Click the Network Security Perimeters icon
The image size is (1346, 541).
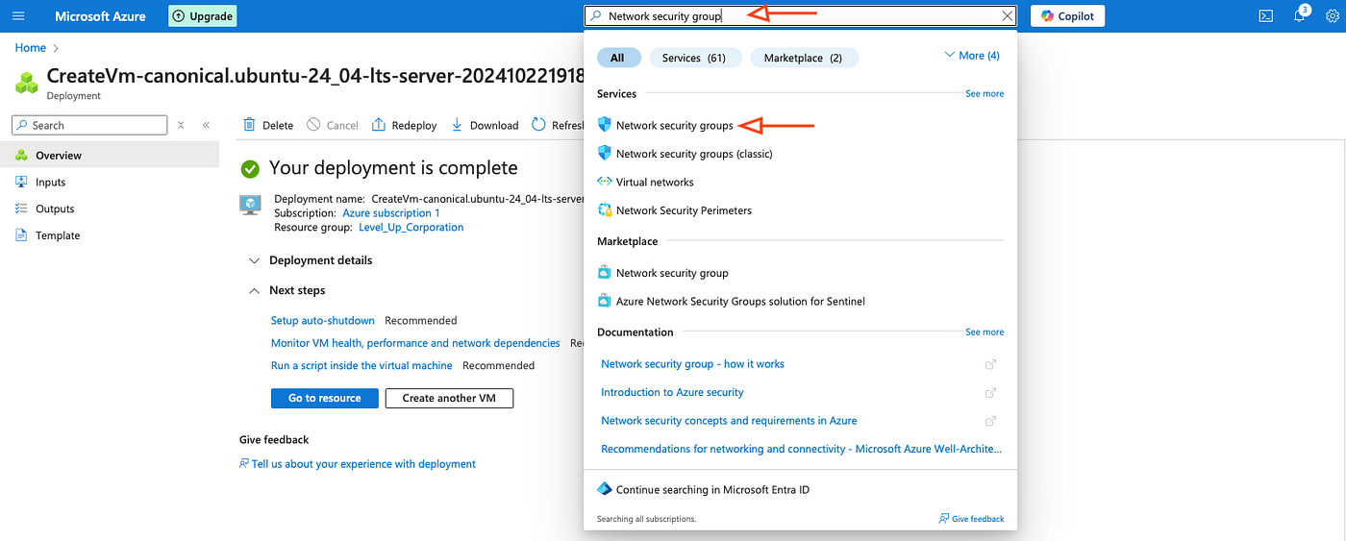coord(605,209)
